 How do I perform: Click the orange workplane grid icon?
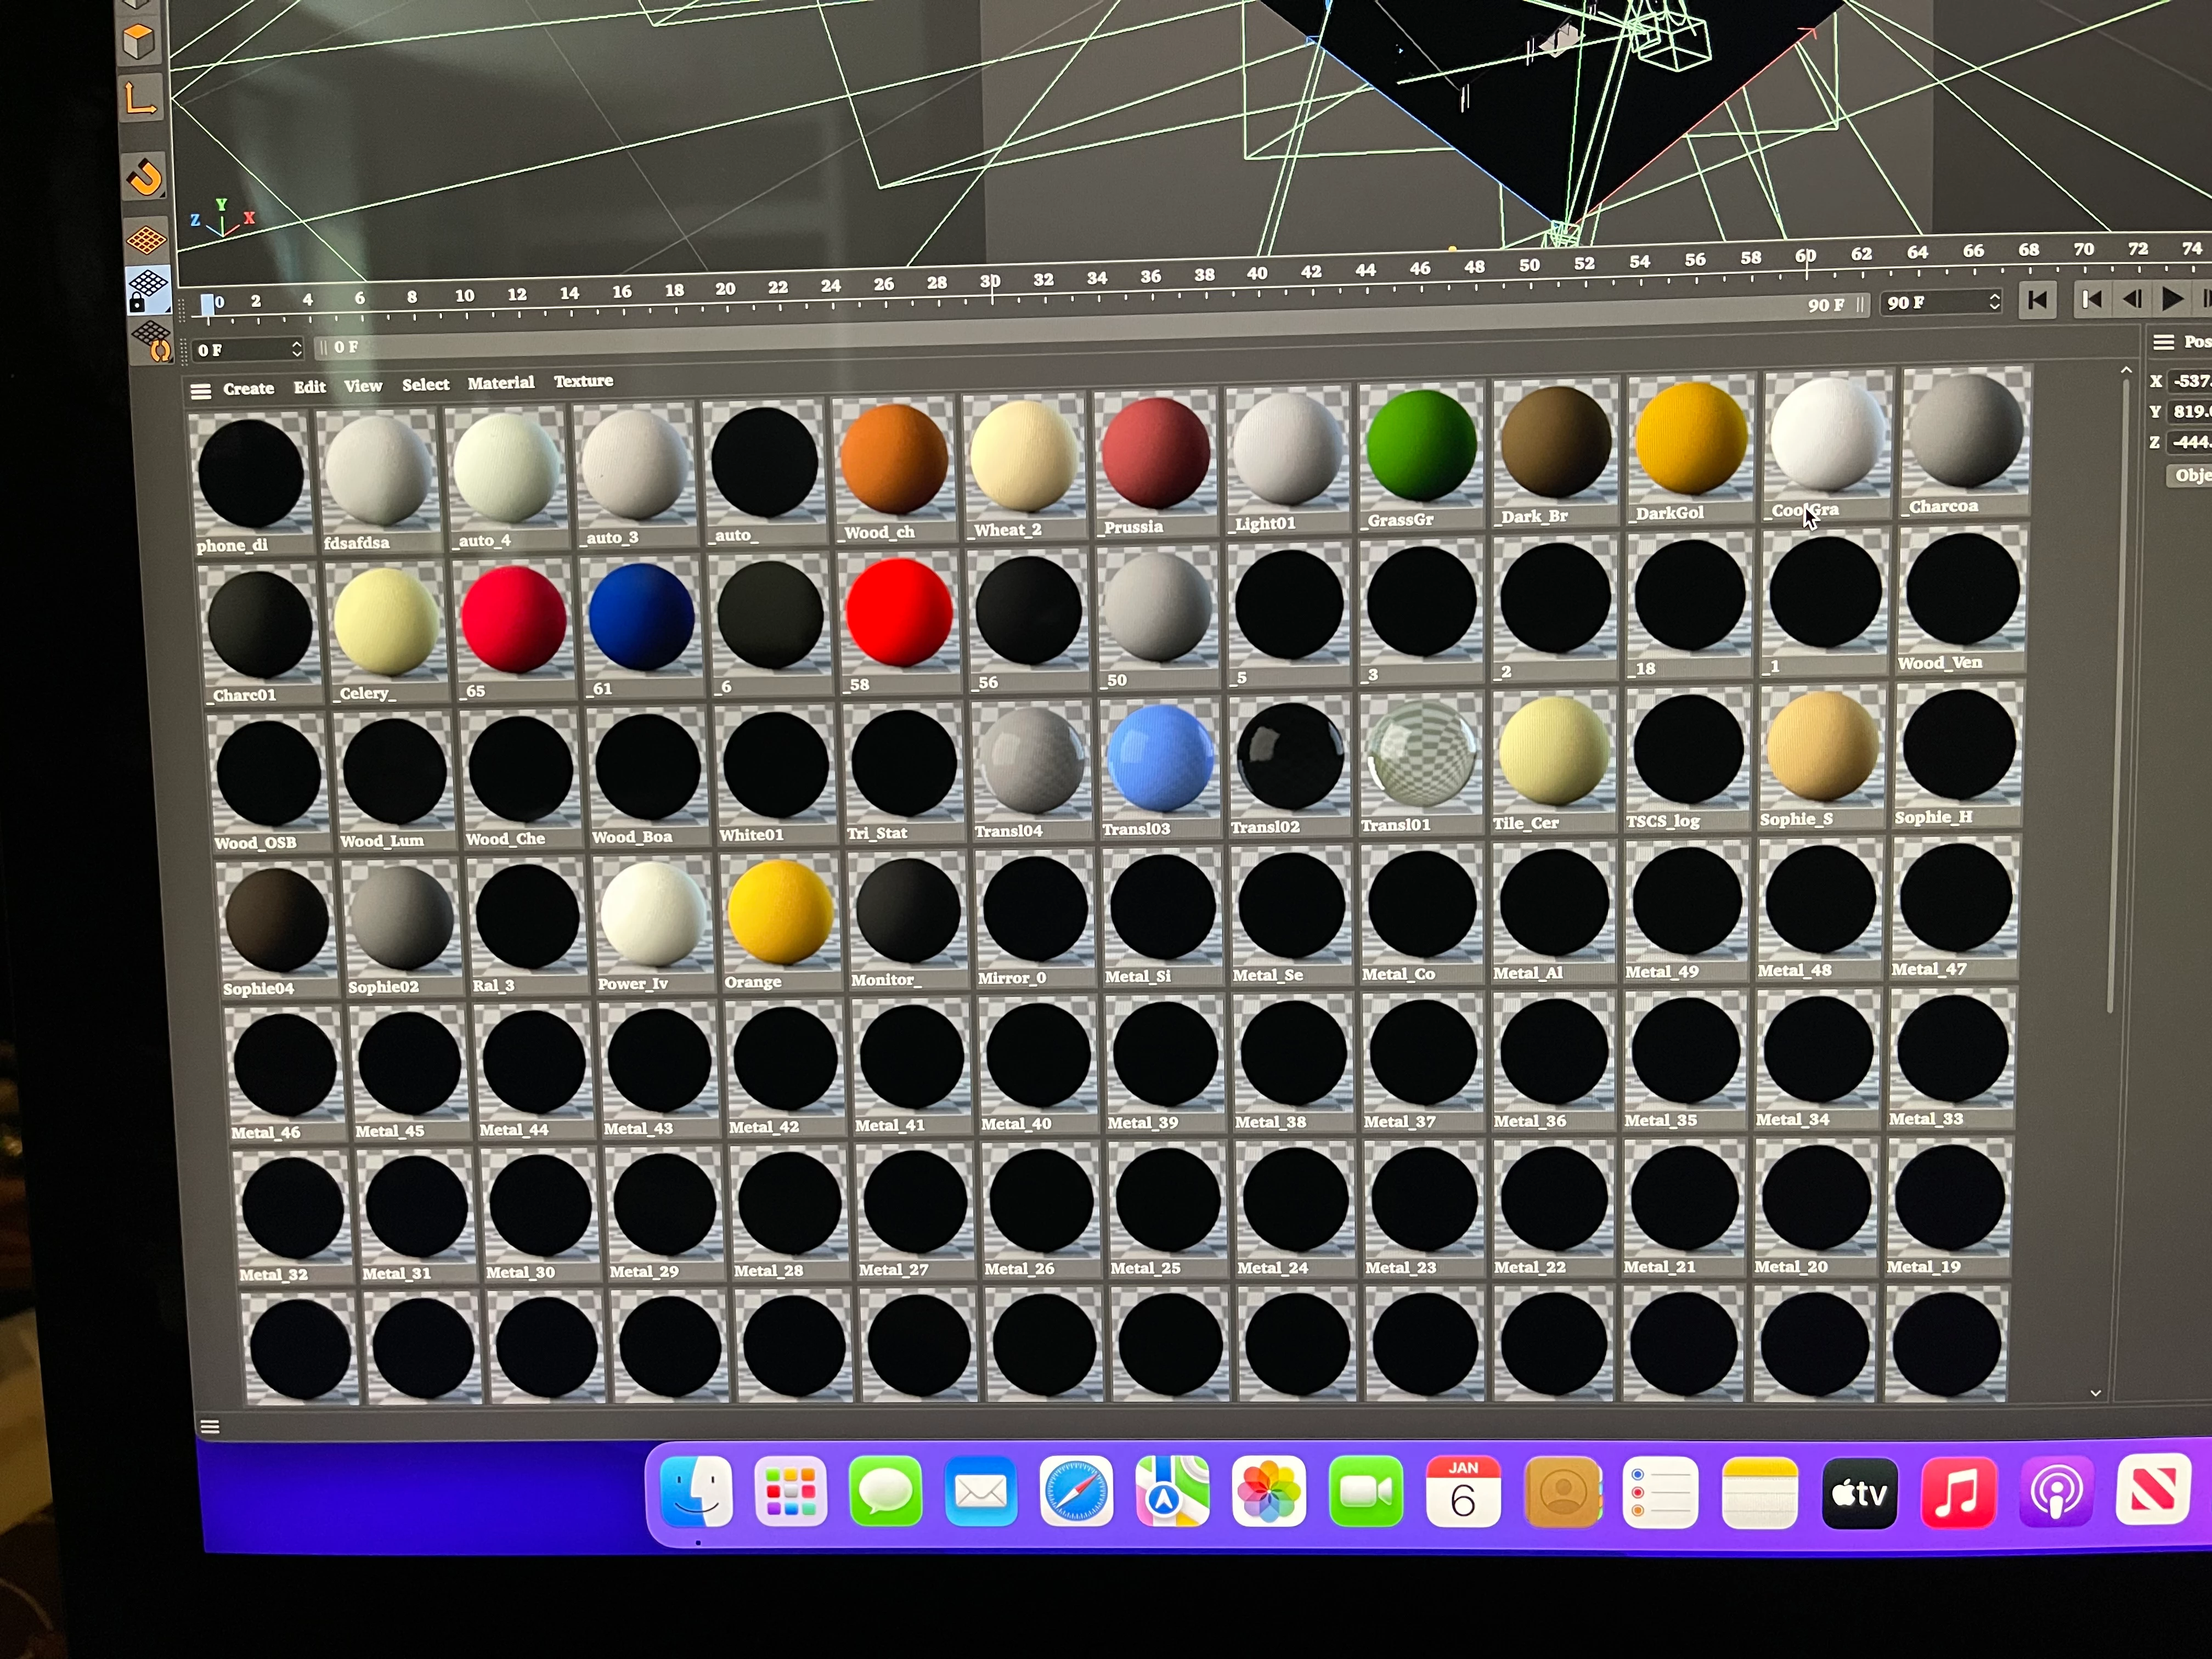pyautogui.click(x=146, y=240)
